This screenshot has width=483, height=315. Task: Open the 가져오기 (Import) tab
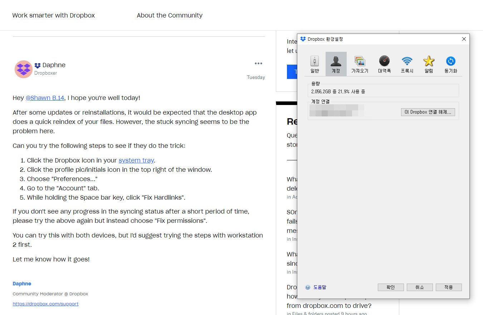pyautogui.click(x=360, y=64)
